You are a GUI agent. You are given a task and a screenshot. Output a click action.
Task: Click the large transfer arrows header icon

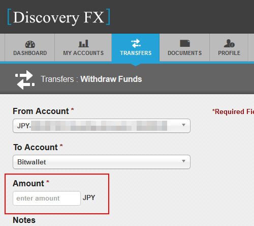click(25, 80)
